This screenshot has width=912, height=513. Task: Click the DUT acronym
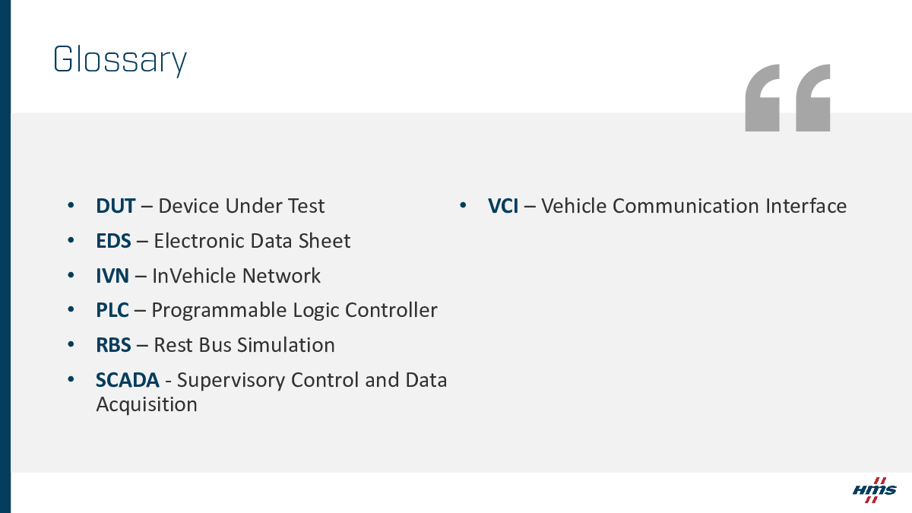(116, 206)
